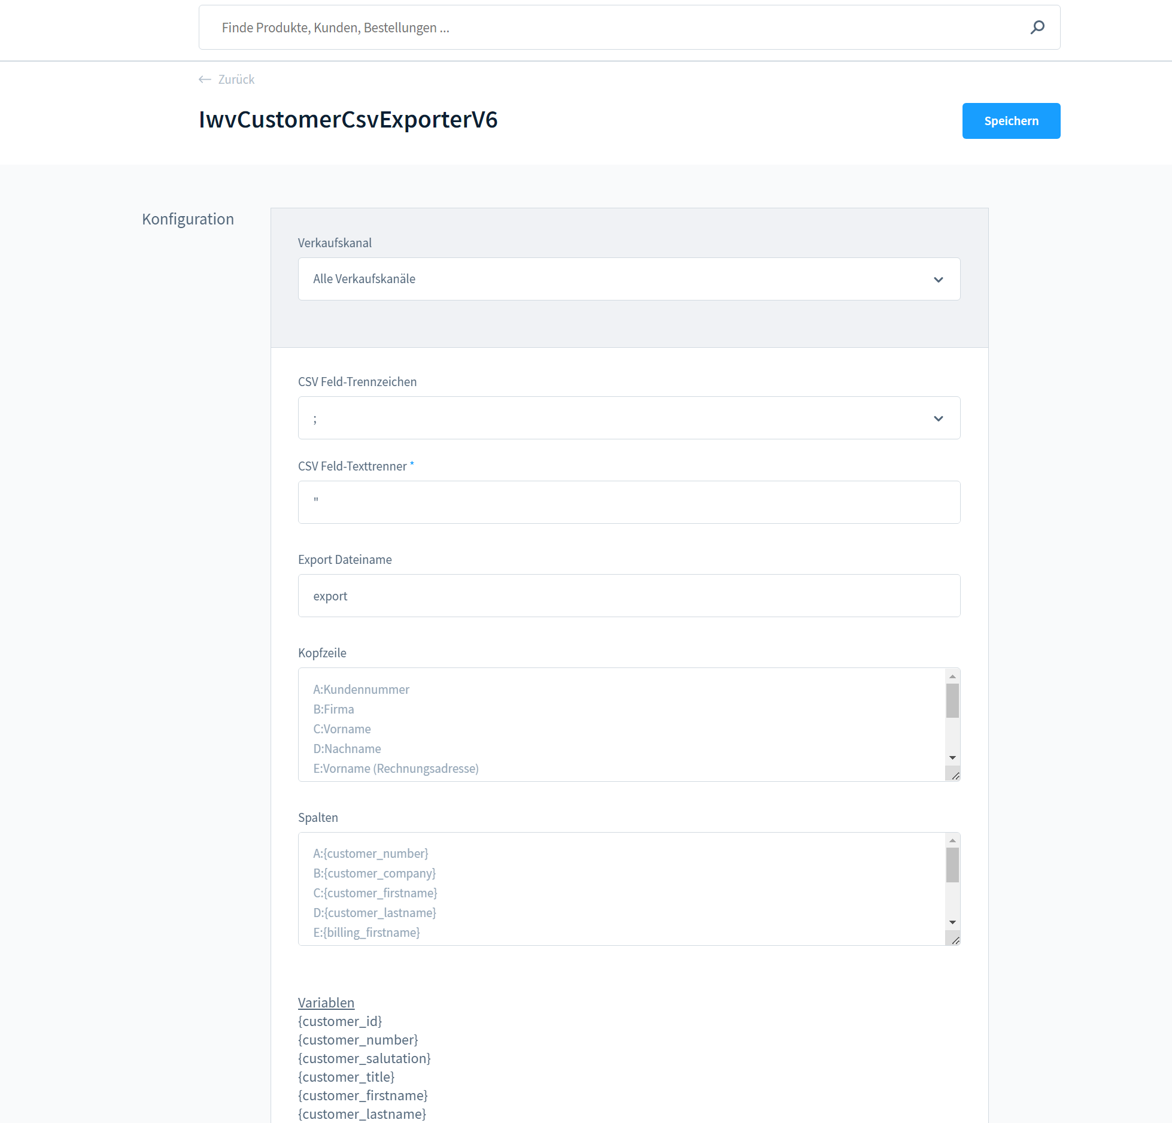Grab the Spalten resize handle
This screenshot has width=1172, height=1123.
point(955,940)
